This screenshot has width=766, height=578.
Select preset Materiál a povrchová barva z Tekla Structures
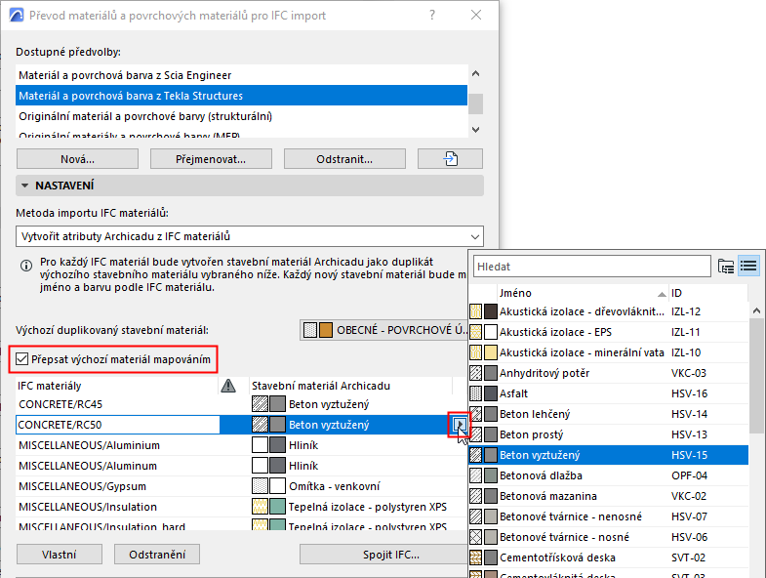(241, 96)
